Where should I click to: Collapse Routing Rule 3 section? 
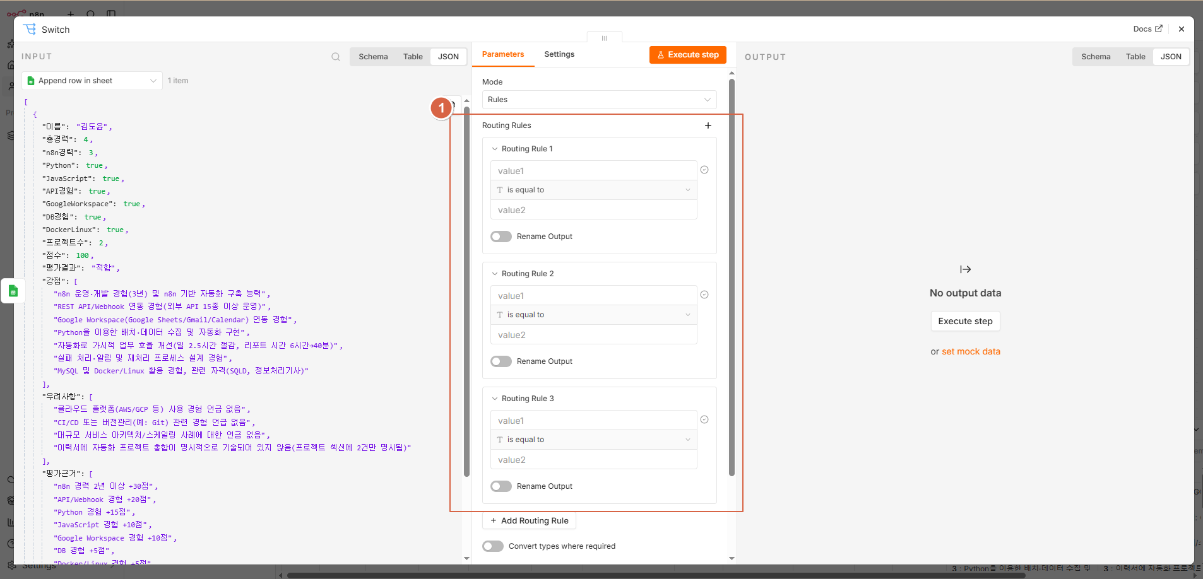[495, 399]
